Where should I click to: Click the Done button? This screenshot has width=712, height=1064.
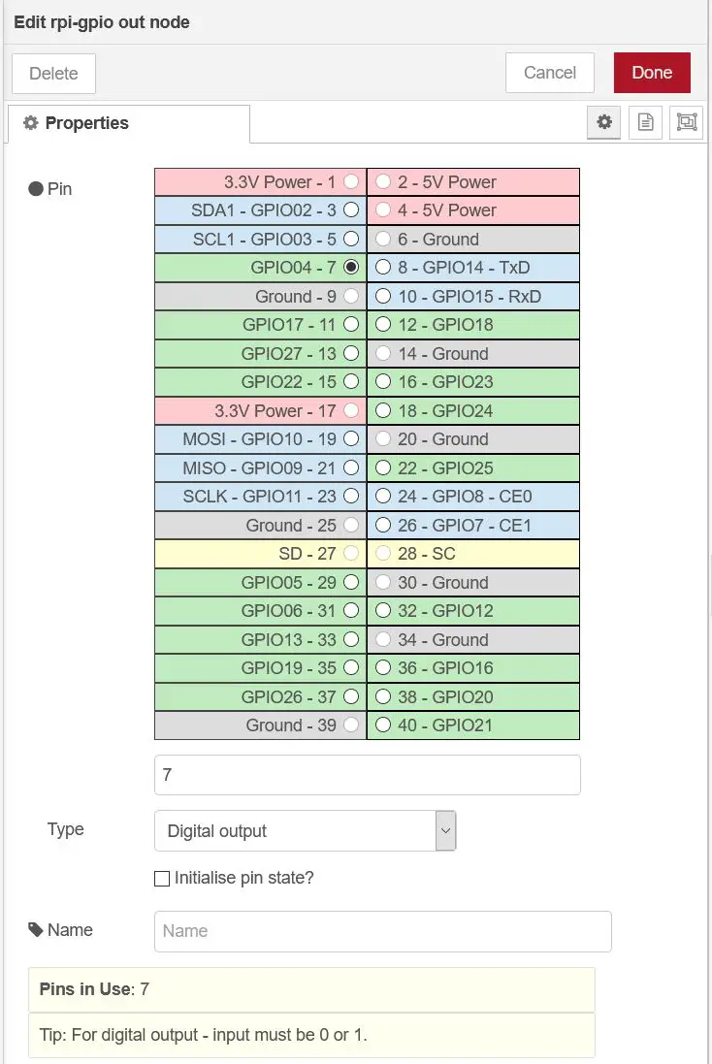(652, 73)
